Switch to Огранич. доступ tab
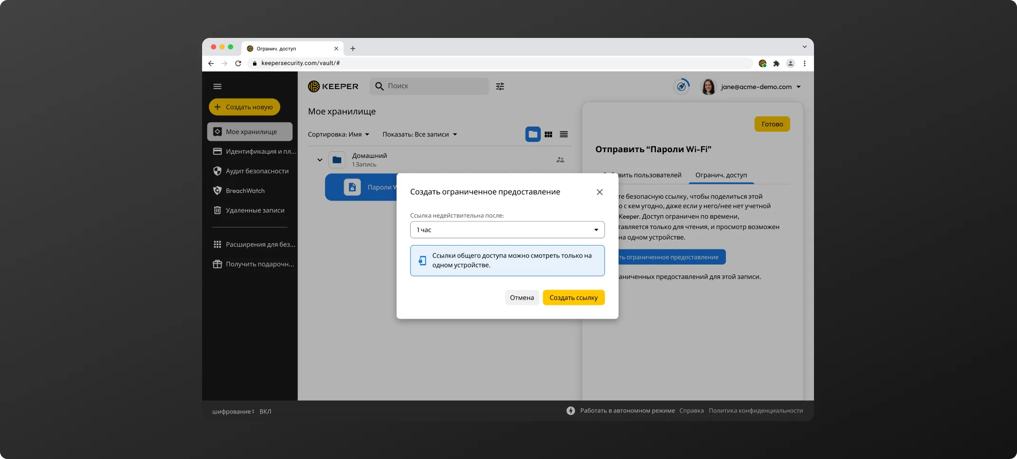 [x=721, y=175]
